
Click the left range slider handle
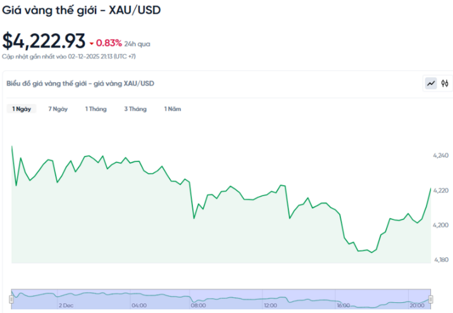point(11,298)
